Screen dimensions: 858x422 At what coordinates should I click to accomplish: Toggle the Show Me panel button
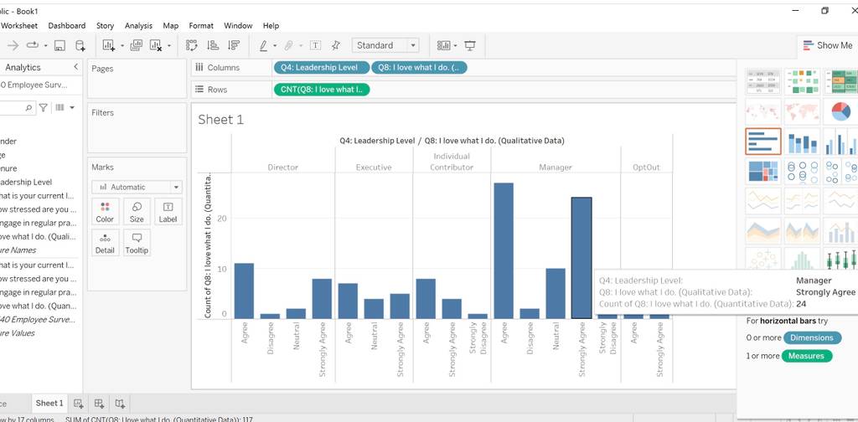click(x=827, y=45)
